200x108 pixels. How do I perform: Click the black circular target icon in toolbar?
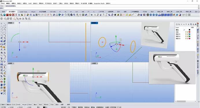[x=148, y=15]
